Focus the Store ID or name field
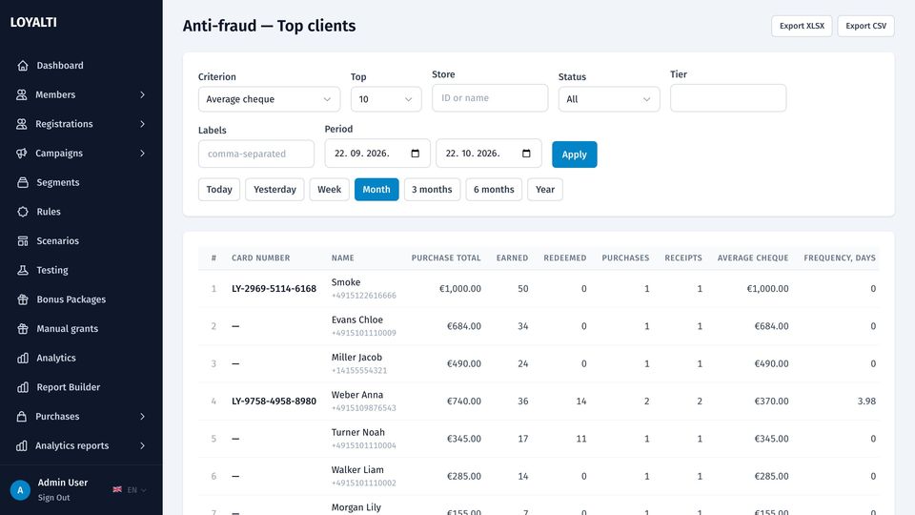Image resolution: width=915 pixels, height=515 pixels. pyautogui.click(x=490, y=98)
